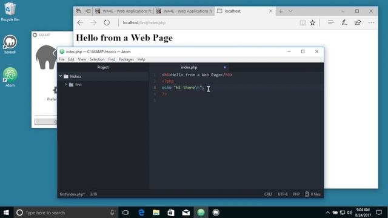Click the network icon in system tray
Viewport: 388px width, 218px height.
click(x=343, y=213)
